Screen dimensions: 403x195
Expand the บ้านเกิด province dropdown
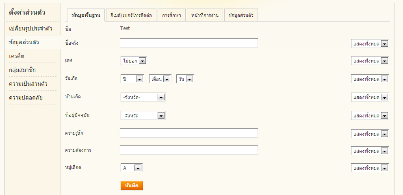pyautogui.click(x=143, y=97)
